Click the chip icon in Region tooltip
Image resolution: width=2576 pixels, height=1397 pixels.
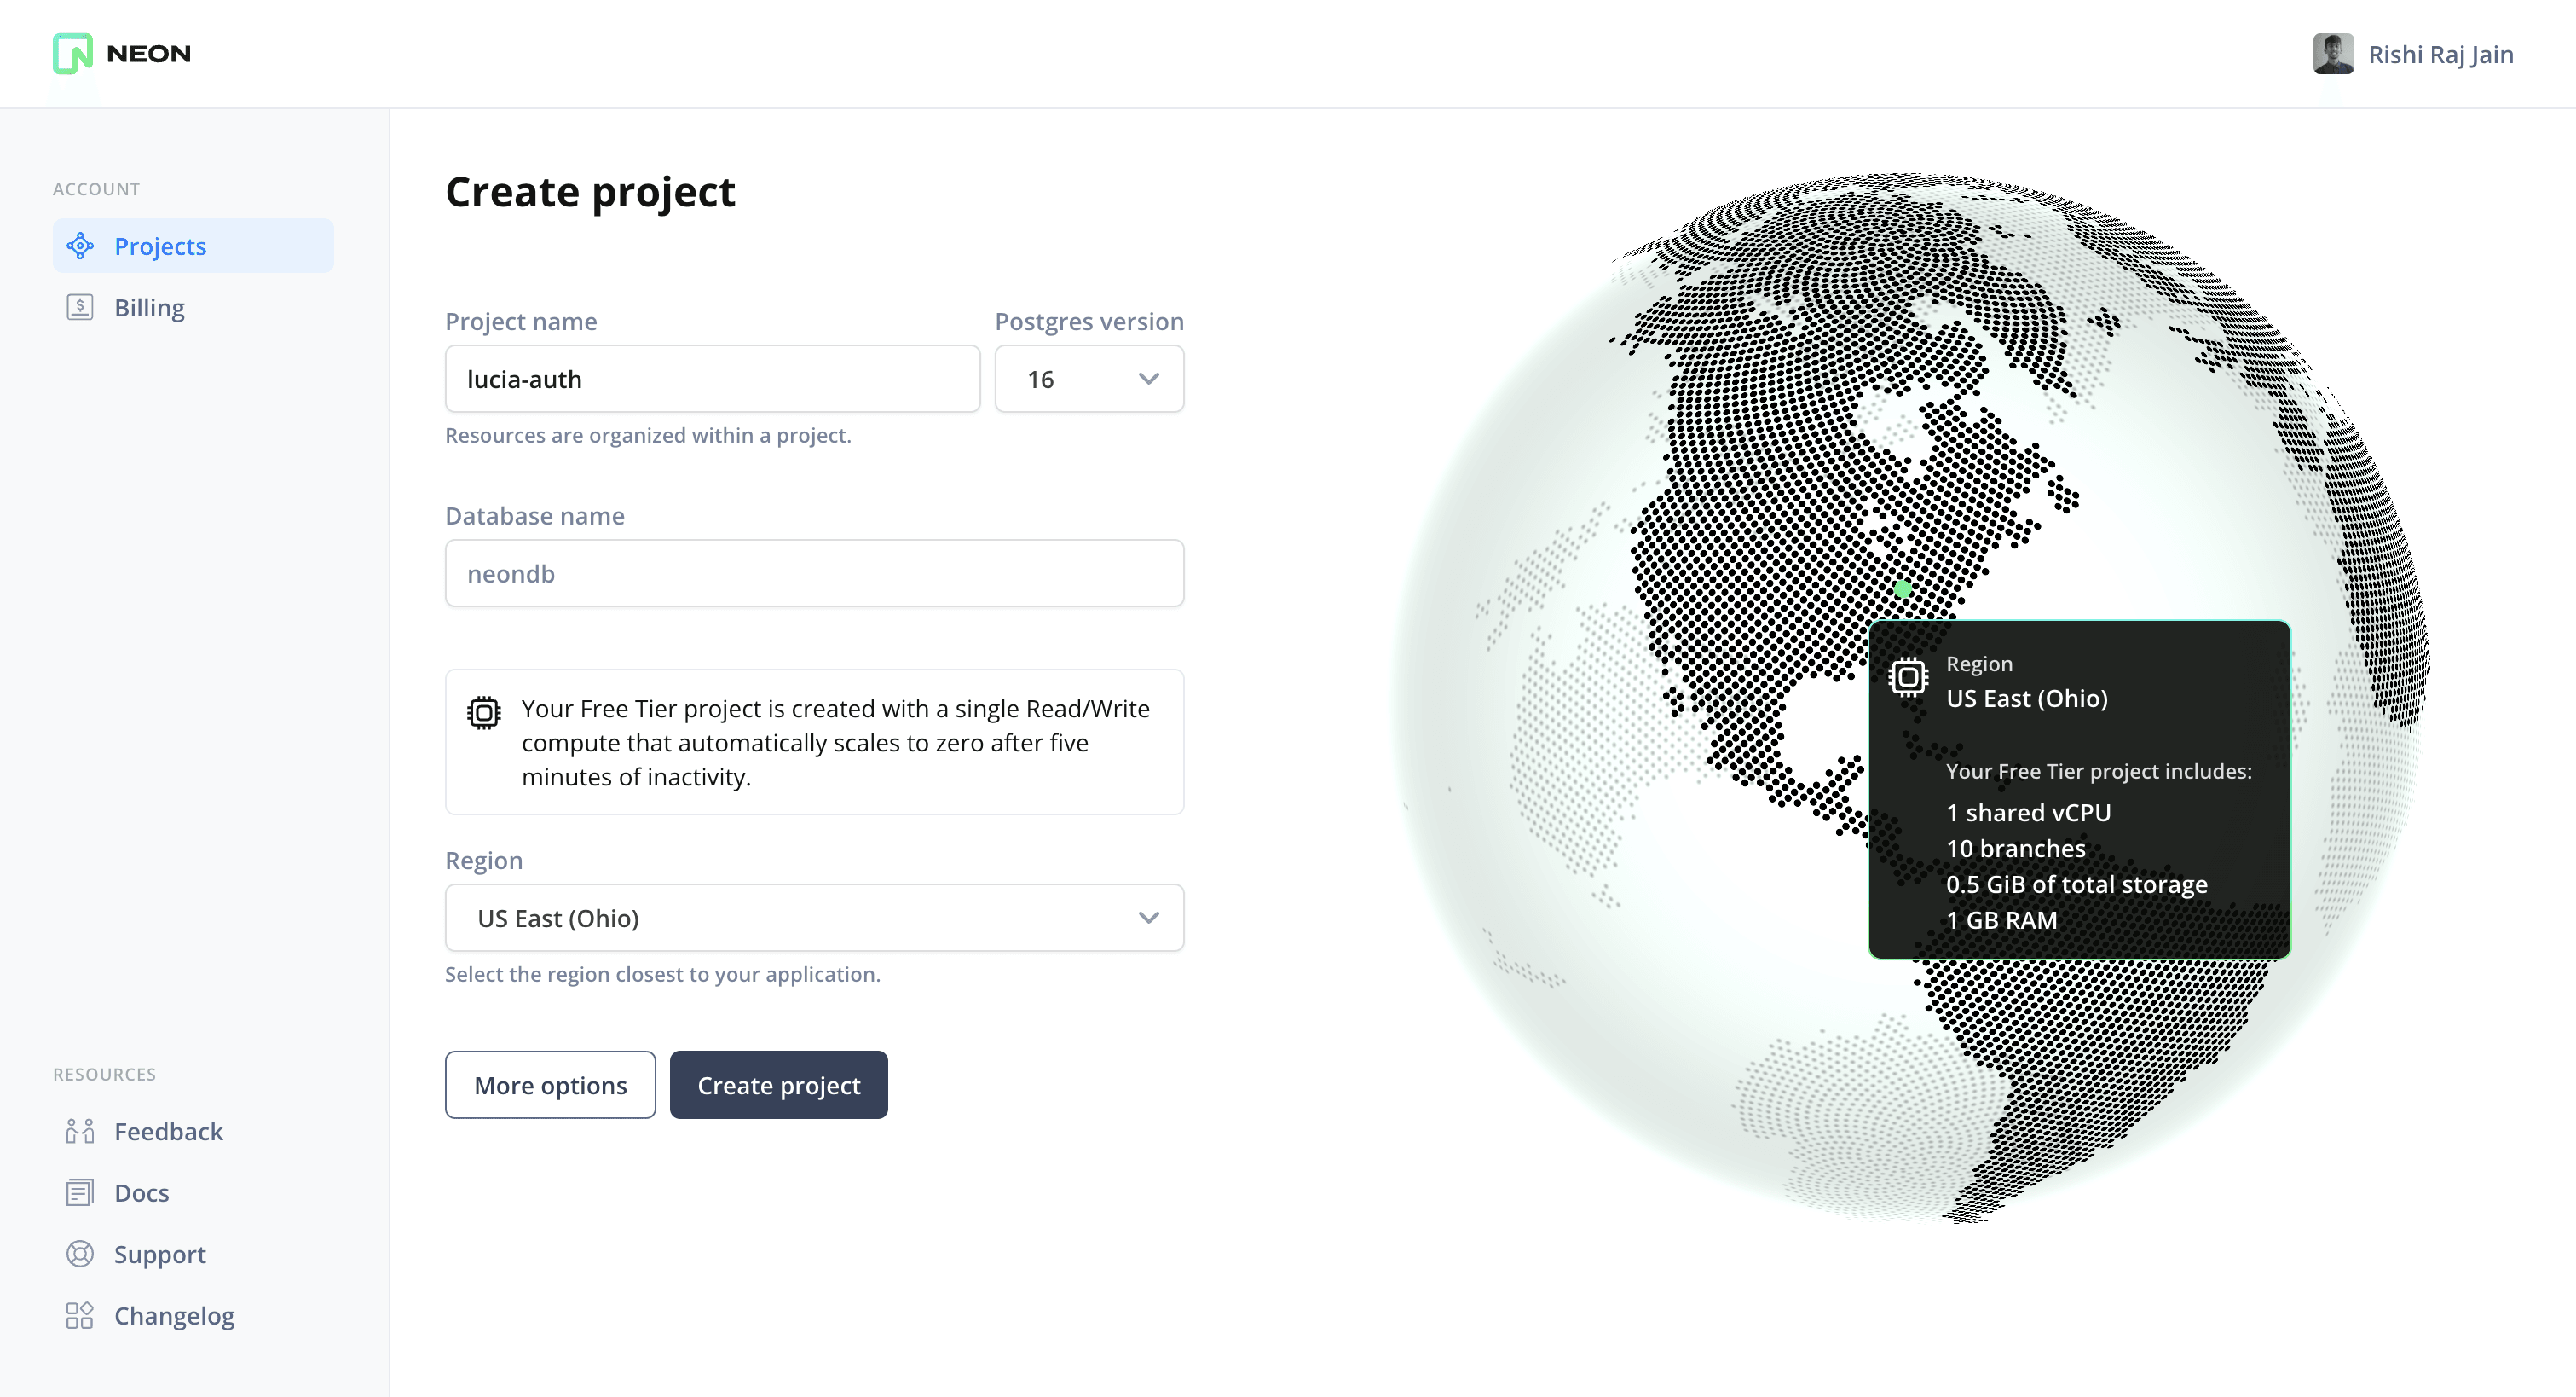[x=1908, y=677]
